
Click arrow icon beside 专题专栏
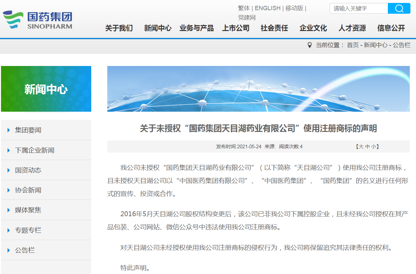9,230
